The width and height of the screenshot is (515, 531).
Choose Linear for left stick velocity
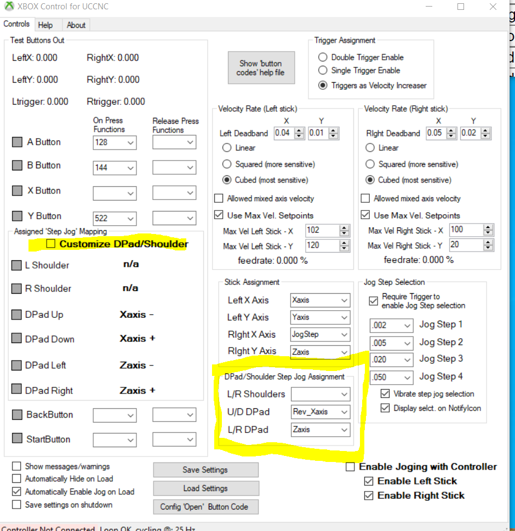pos(227,147)
